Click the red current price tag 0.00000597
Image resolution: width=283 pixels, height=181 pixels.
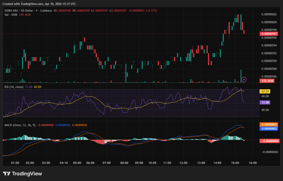[x=269, y=34]
